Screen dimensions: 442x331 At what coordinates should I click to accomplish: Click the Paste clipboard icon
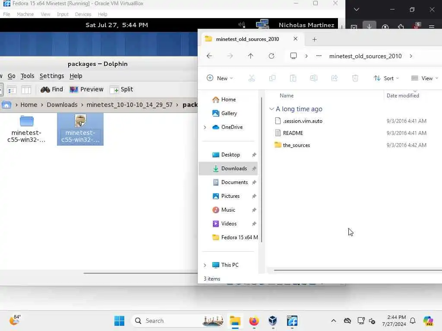pyautogui.click(x=293, y=78)
